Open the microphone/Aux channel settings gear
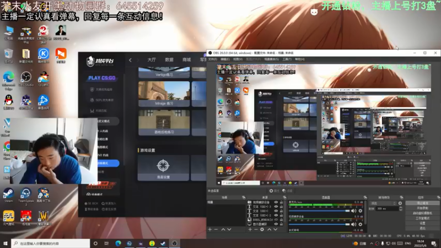441x248 pixels. coord(361,211)
